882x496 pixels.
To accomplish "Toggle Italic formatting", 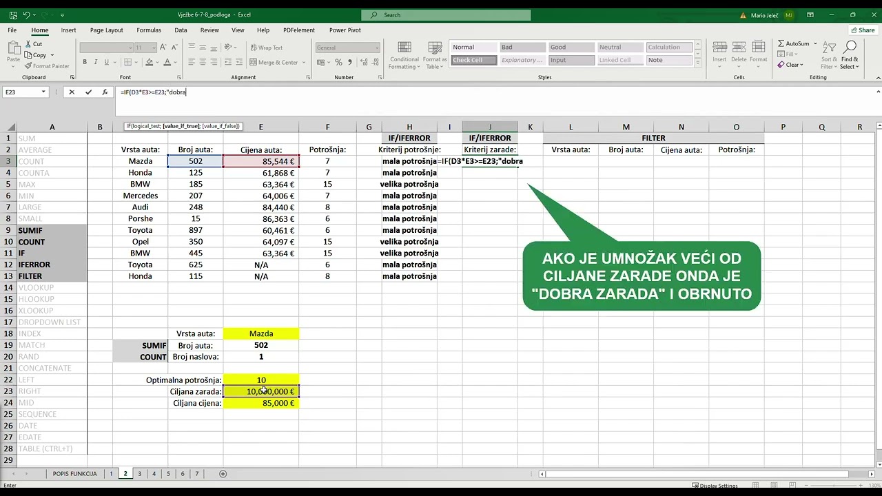I will tap(95, 62).
